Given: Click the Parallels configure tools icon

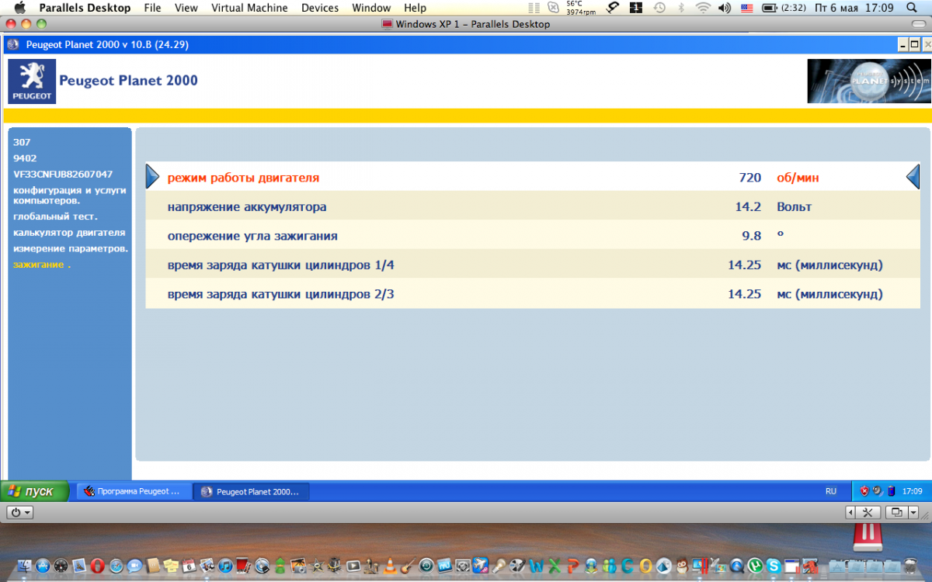Looking at the screenshot, I should tap(868, 512).
